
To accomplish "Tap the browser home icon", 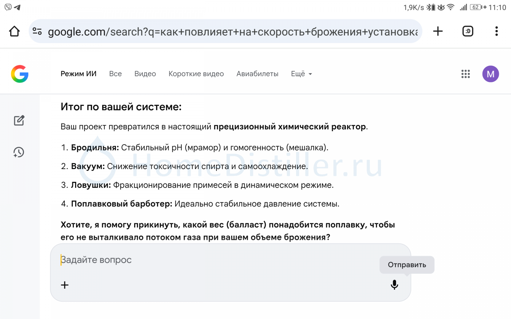I will pos(14,31).
